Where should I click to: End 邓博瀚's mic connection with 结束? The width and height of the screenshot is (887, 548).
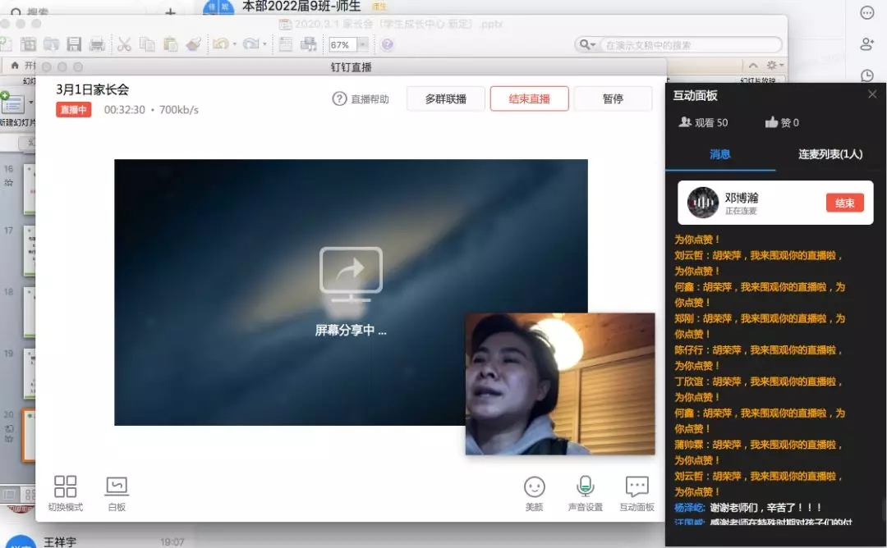[x=844, y=203]
